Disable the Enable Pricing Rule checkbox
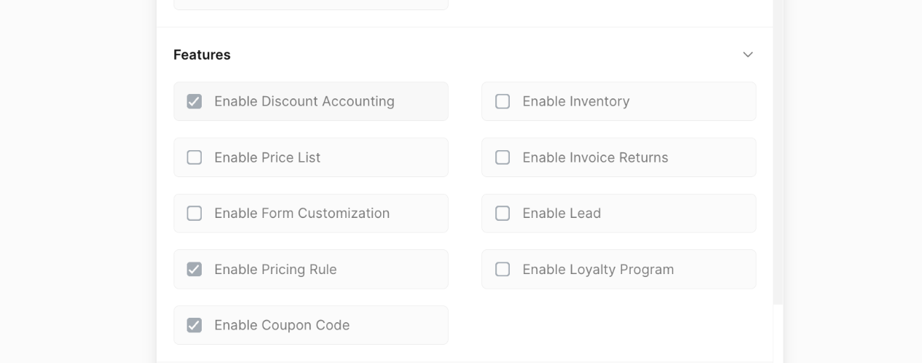Image resolution: width=922 pixels, height=363 pixels. coord(194,270)
